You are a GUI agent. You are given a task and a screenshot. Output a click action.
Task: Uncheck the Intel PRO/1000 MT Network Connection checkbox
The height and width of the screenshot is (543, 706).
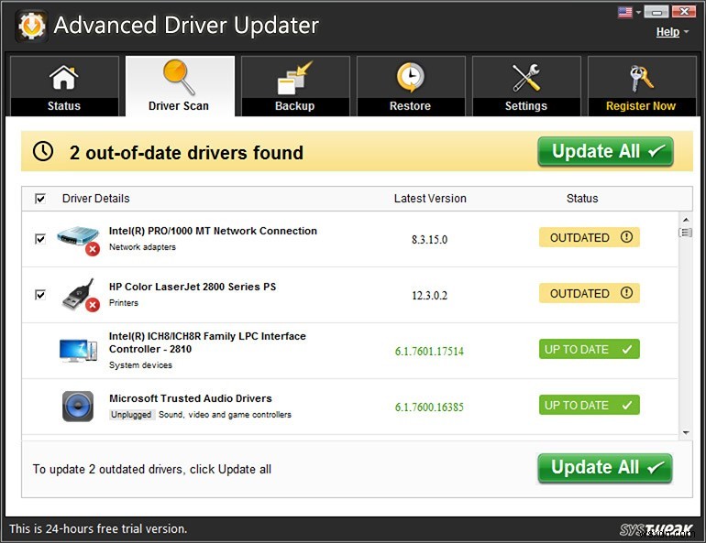pyautogui.click(x=40, y=239)
